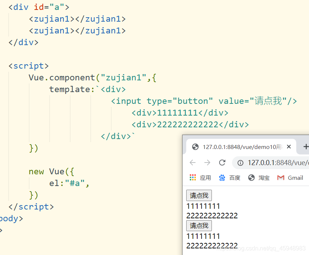The height and width of the screenshot is (255, 309).
Task: Click the site info icon in address bar
Action: point(240,163)
